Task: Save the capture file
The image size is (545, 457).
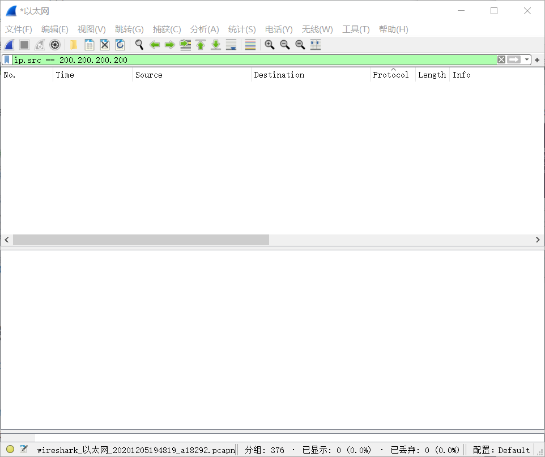Action: pos(90,45)
